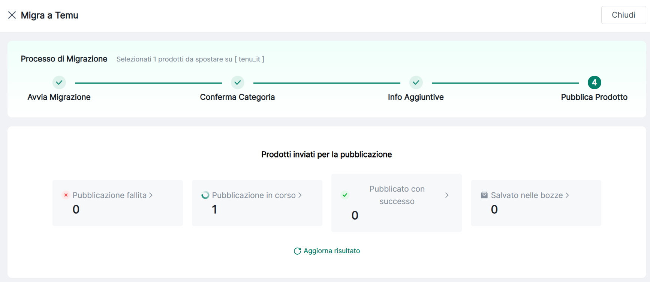The height and width of the screenshot is (282, 650).
Task: Select the Pubblica Prodotto step label
Action: (x=594, y=97)
